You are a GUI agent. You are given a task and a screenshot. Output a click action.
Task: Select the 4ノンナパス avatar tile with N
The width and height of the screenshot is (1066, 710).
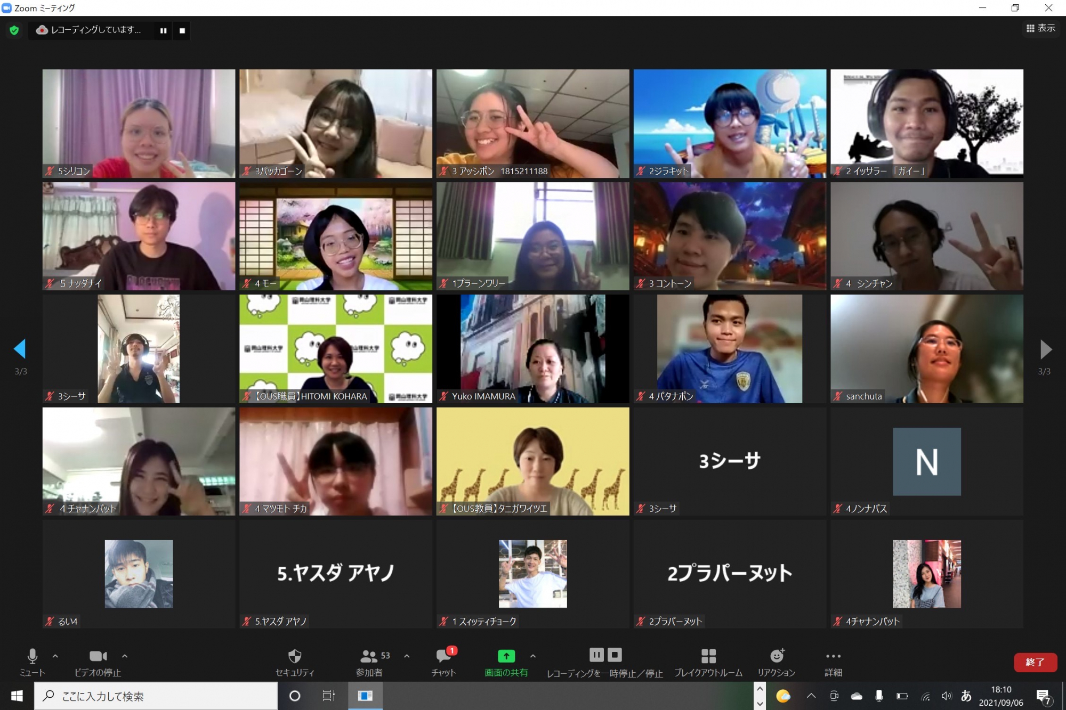point(927,461)
